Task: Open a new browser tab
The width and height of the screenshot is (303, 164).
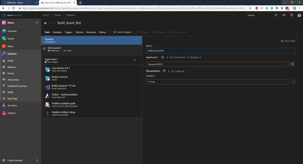Action: point(80,3)
